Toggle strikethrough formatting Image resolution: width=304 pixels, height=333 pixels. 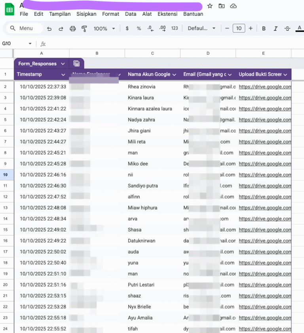point(287,28)
